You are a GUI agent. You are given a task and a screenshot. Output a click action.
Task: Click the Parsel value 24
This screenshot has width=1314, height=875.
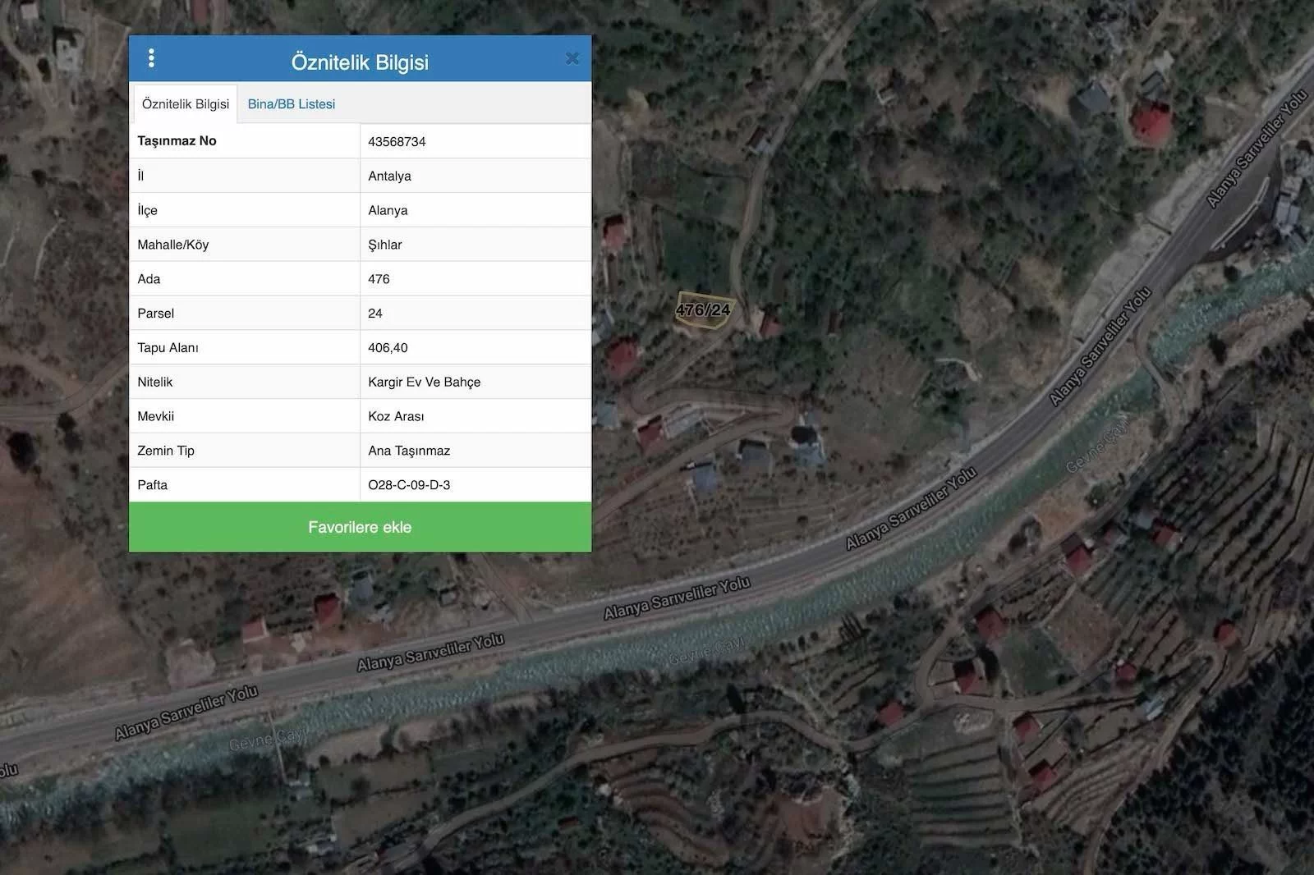375,314
